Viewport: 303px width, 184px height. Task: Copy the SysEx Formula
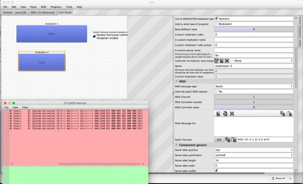228,139
